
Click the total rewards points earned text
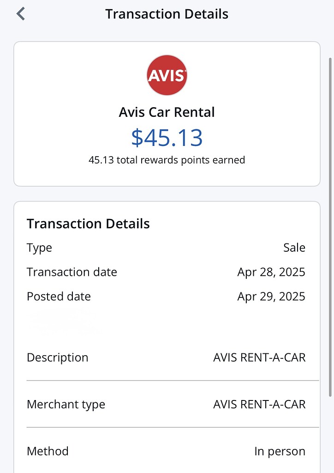pos(167,160)
